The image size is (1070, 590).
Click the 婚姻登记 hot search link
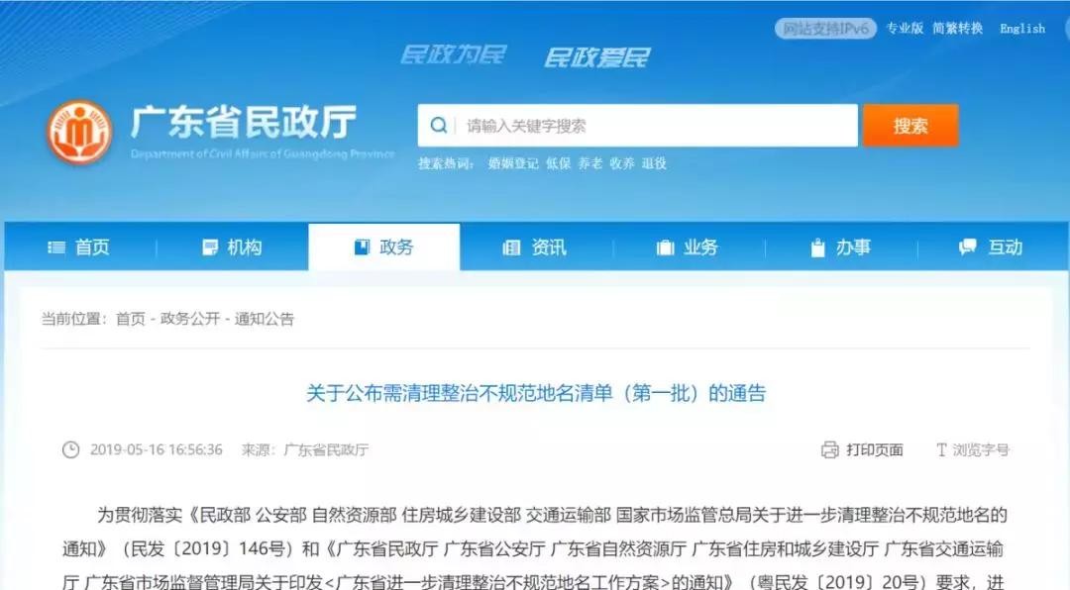coord(513,163)
